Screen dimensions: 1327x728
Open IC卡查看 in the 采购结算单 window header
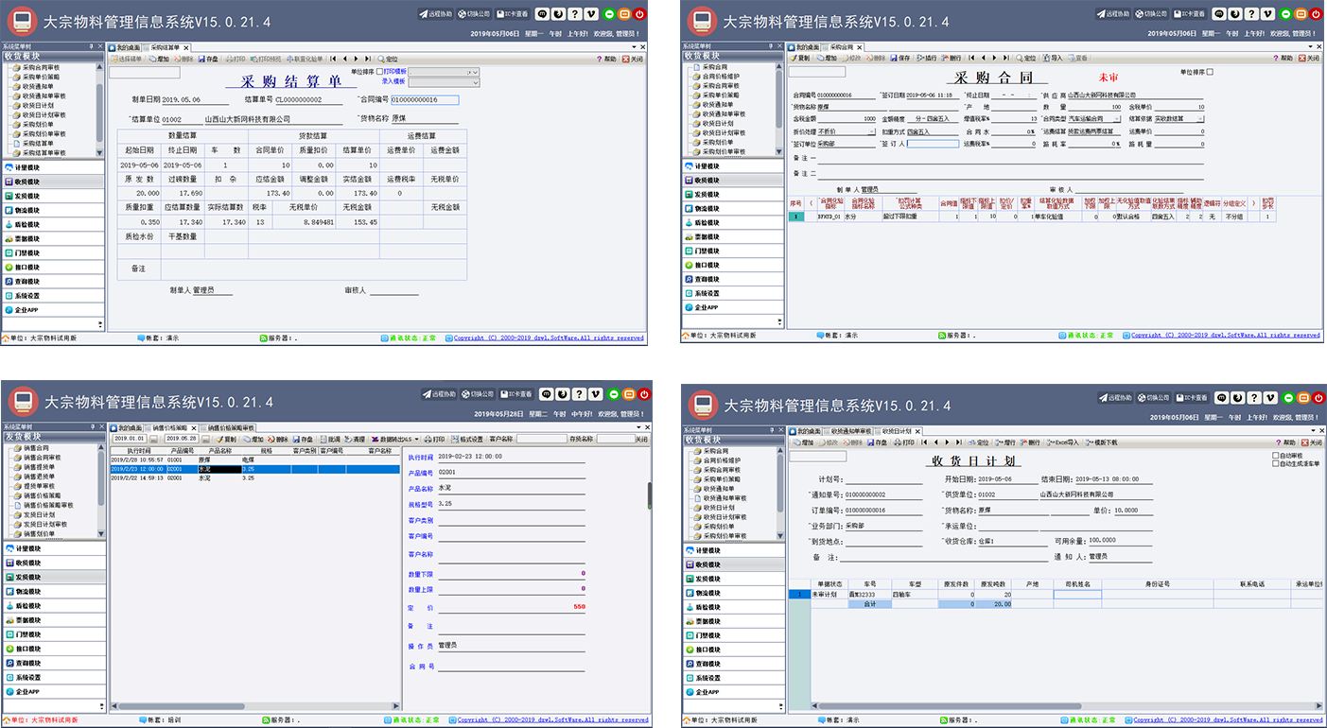pos(514,14)
